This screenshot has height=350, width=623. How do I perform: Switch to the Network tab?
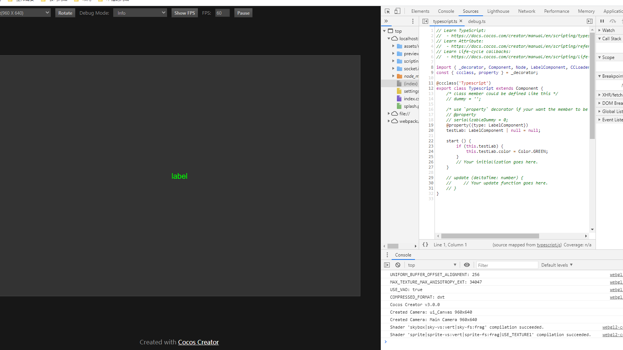(x=527, y=11)
